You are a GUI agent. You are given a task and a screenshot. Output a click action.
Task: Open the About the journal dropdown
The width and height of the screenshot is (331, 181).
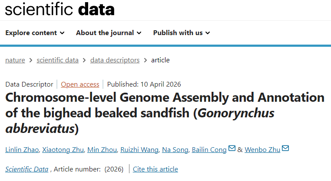click(x=109, y=33)
